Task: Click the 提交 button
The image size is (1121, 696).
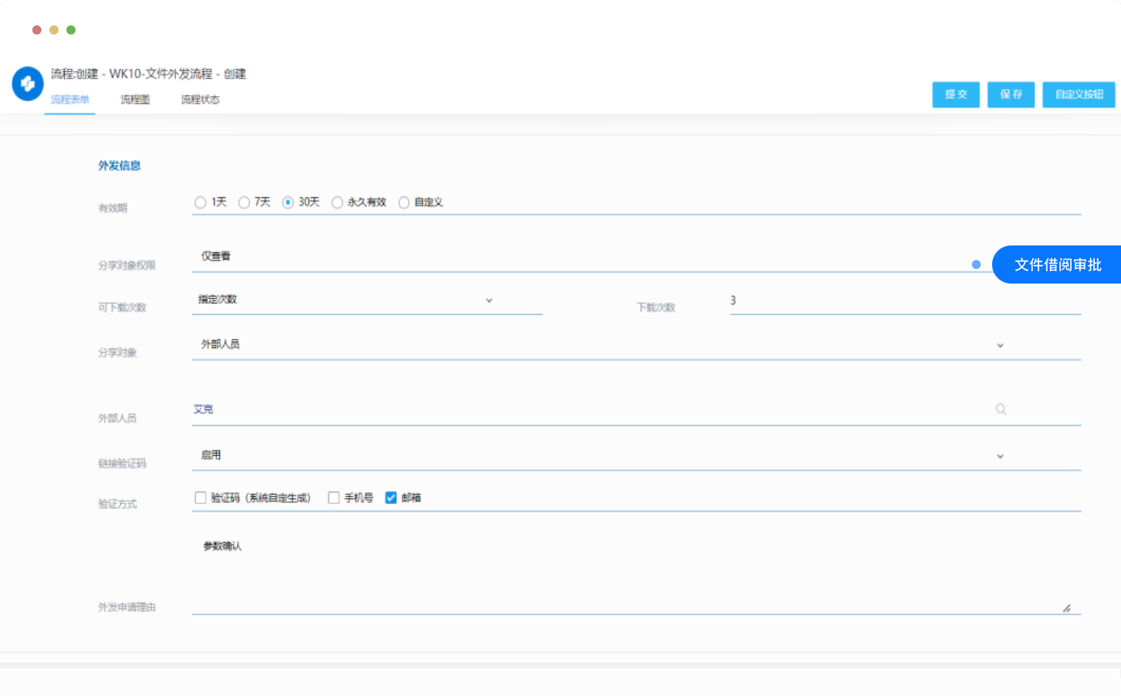Action: pos(956,94)
